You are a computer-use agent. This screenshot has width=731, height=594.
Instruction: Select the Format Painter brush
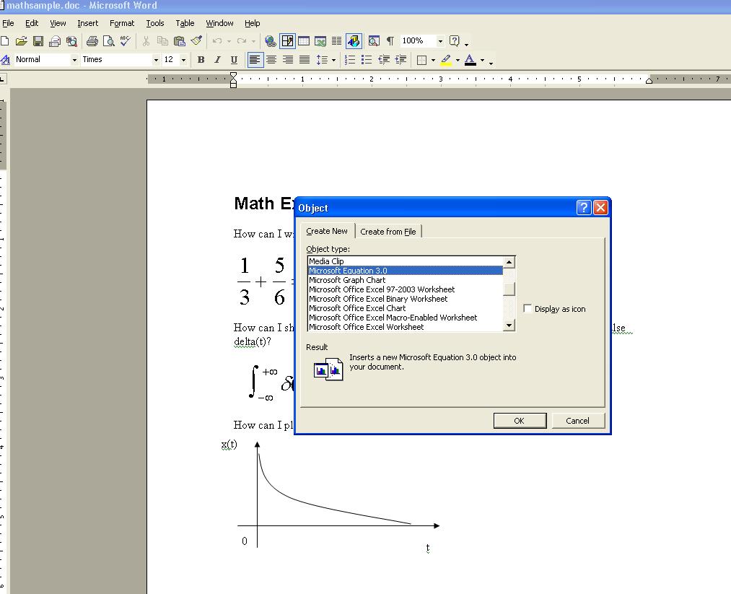coord(196,41)
